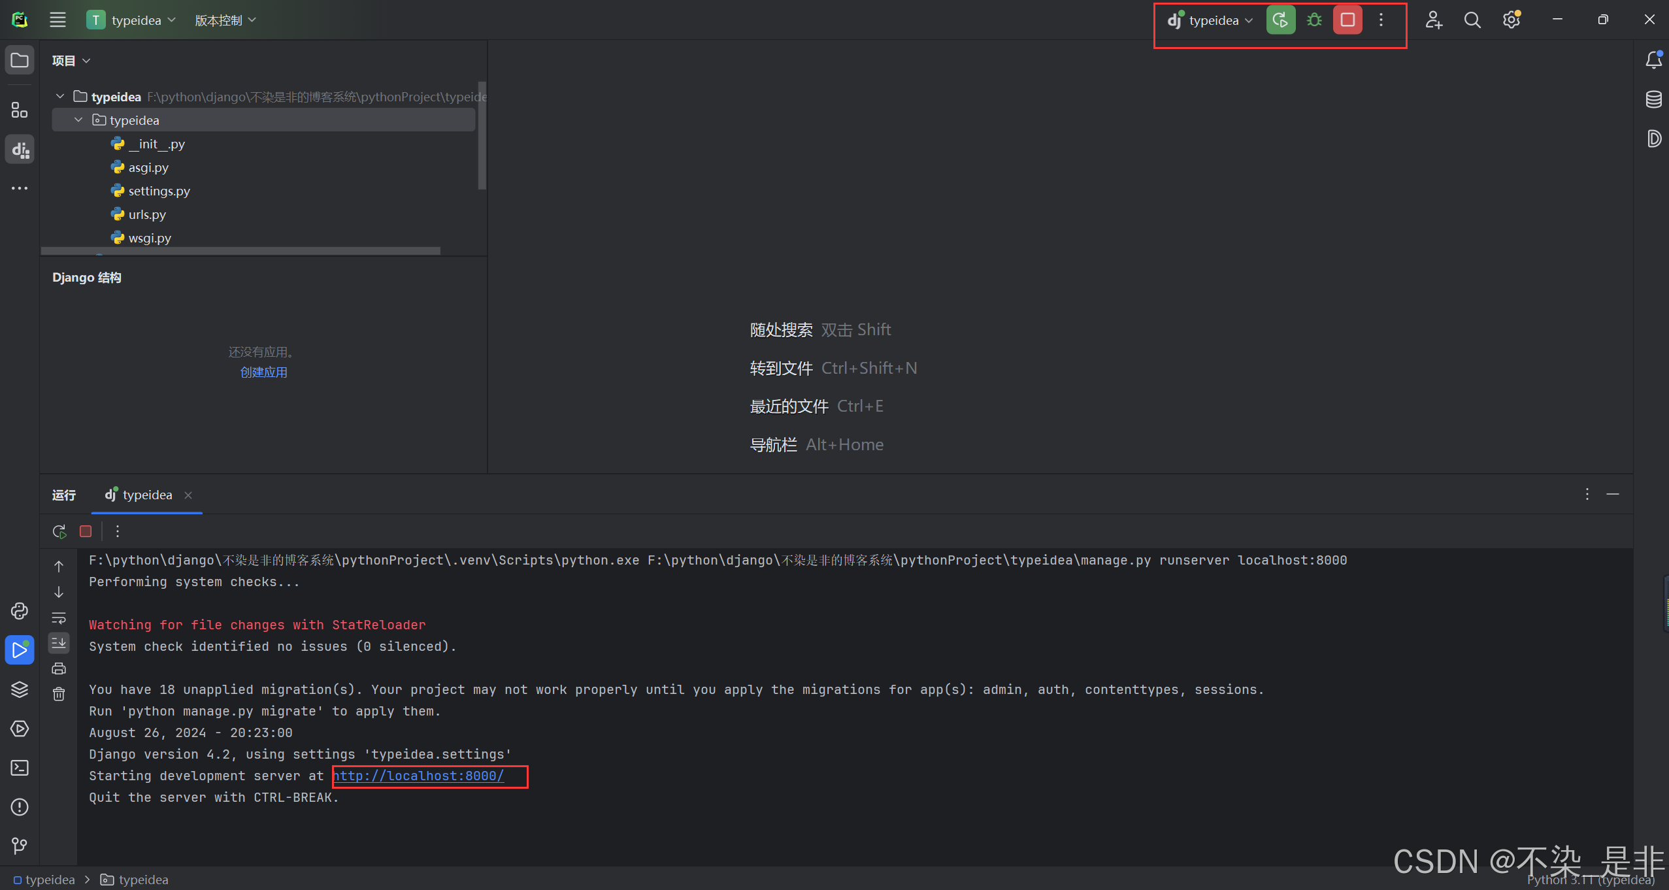Screen dimensions: 1669x890
Task: Print the console output
Action: [x=59, y=668]
